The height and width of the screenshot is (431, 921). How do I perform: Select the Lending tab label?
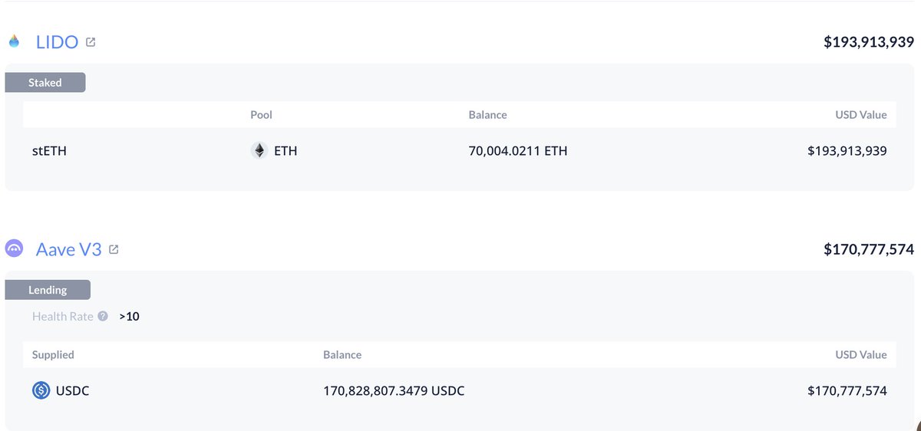(x=48, y=290)
